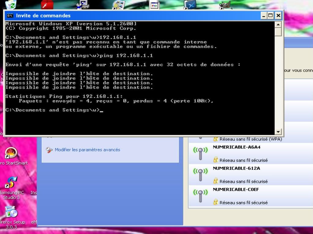Open the Nero StartSmart desktop shortcut
The image size is (313, 234).
[x=11, y=153]
